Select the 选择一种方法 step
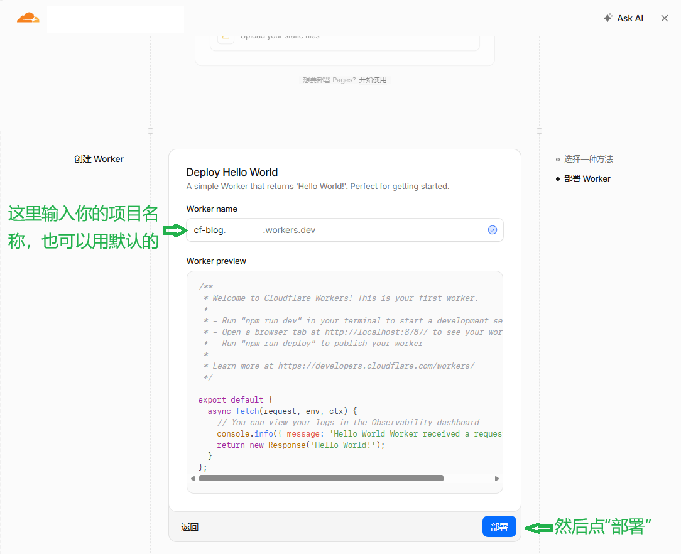The width and height of the screenshot is (681, 554). click(x=588, y=160)
